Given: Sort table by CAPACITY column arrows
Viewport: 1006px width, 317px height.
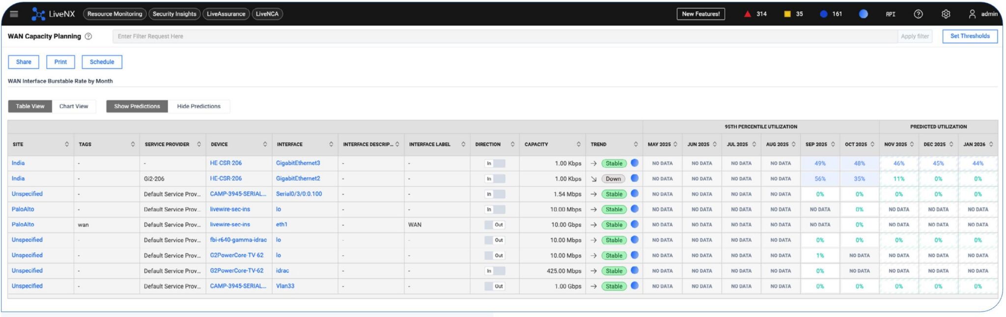Looking at the screenshot, I should click(579, 144).
